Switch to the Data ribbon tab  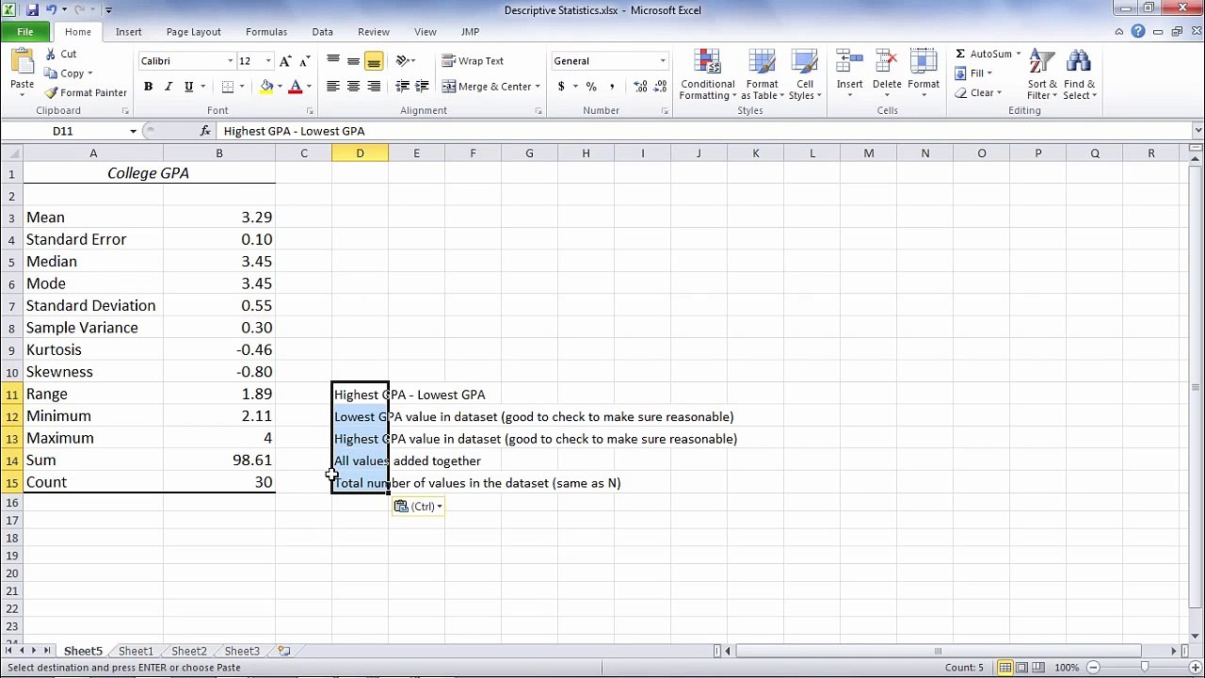click(322, 32)
